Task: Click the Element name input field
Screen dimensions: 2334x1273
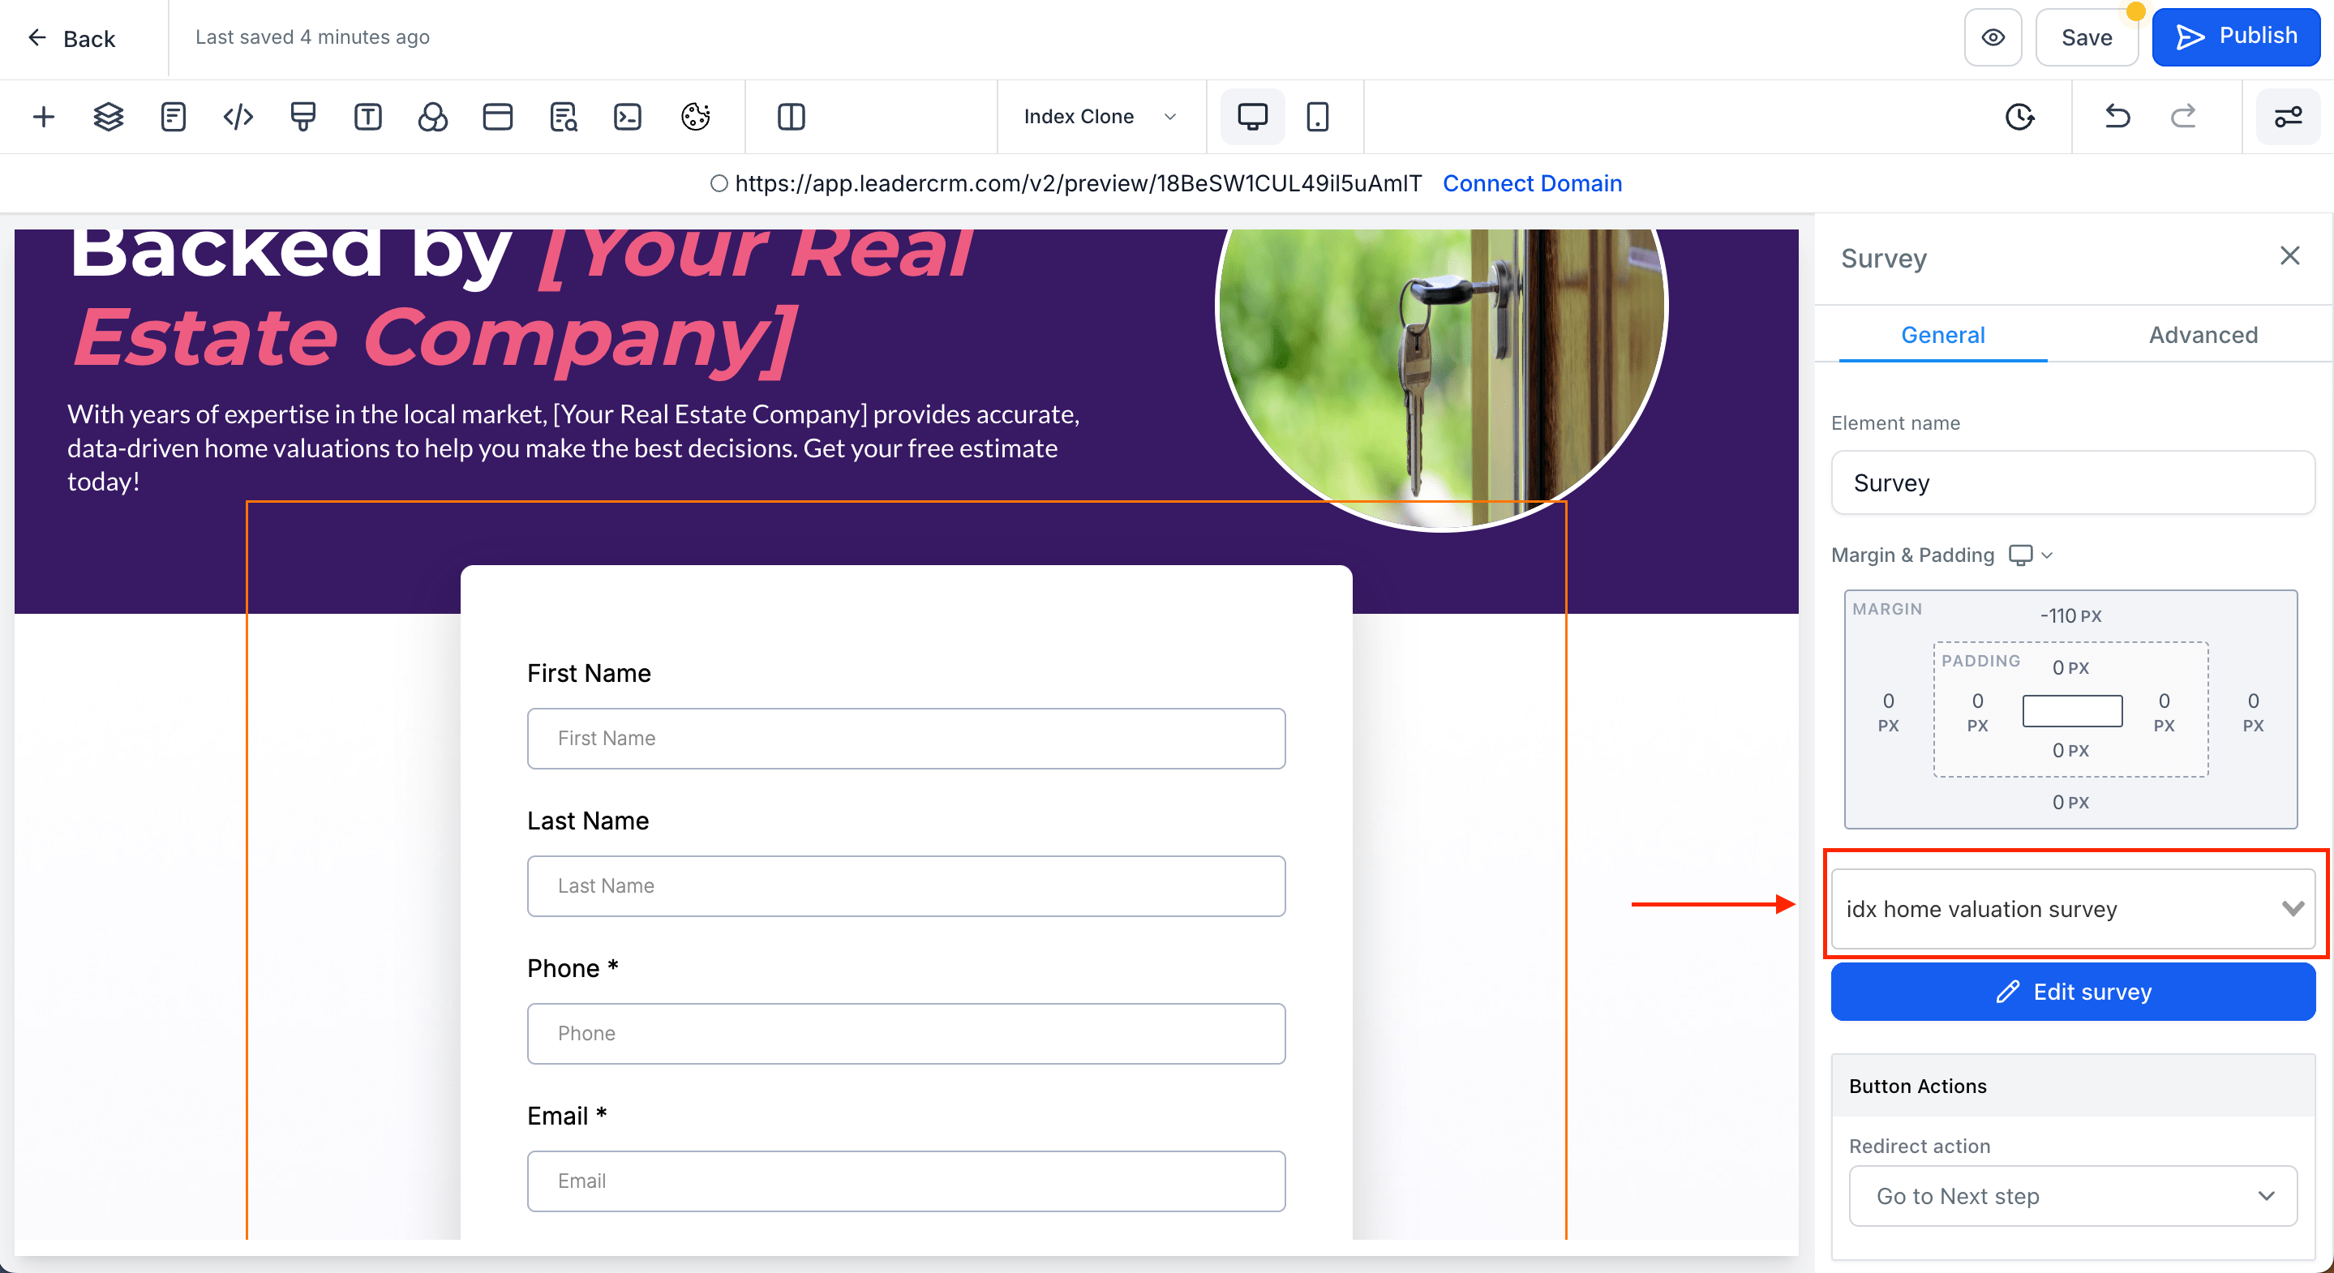Action: [x=2072, y=483]
